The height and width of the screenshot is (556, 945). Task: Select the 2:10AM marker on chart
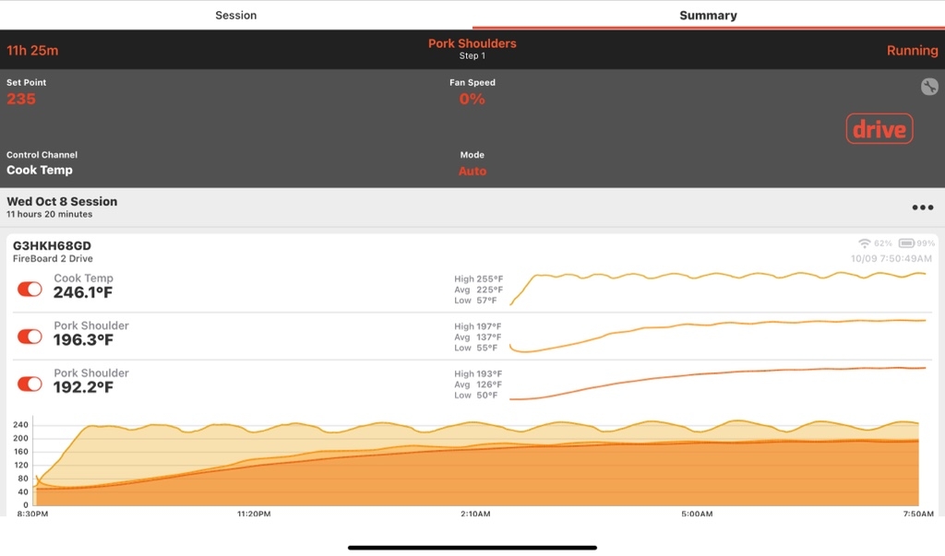click(x=475, y=513)
